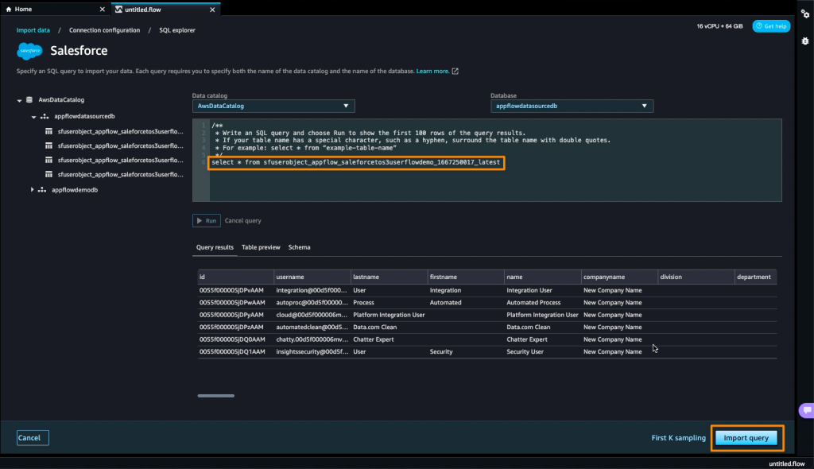
Task: Click the AwsDataCatalog database icon in tree
Action: point(29,100)
